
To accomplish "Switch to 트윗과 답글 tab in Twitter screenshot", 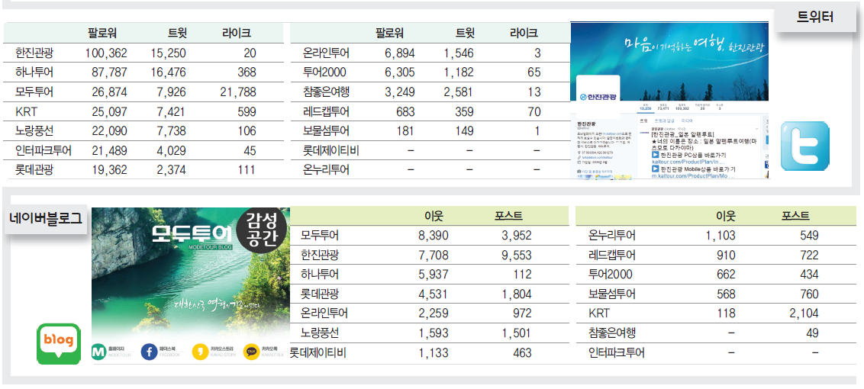I will pos(664,120).
